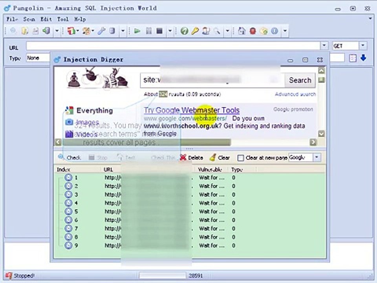377x283 pixels.
Task: Start scan with the green play icon
Action: 137,31
